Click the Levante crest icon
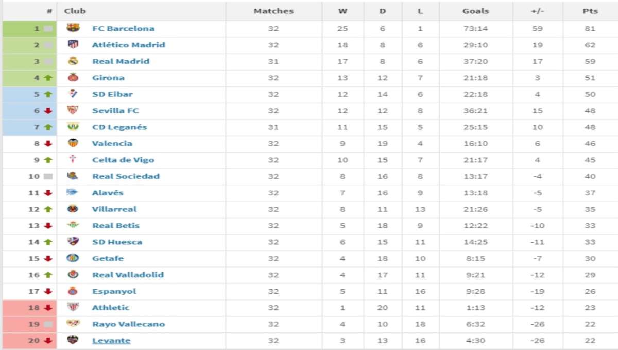This screenshot has width=618, height=350. pyautogui.click(x=73, y=340)
